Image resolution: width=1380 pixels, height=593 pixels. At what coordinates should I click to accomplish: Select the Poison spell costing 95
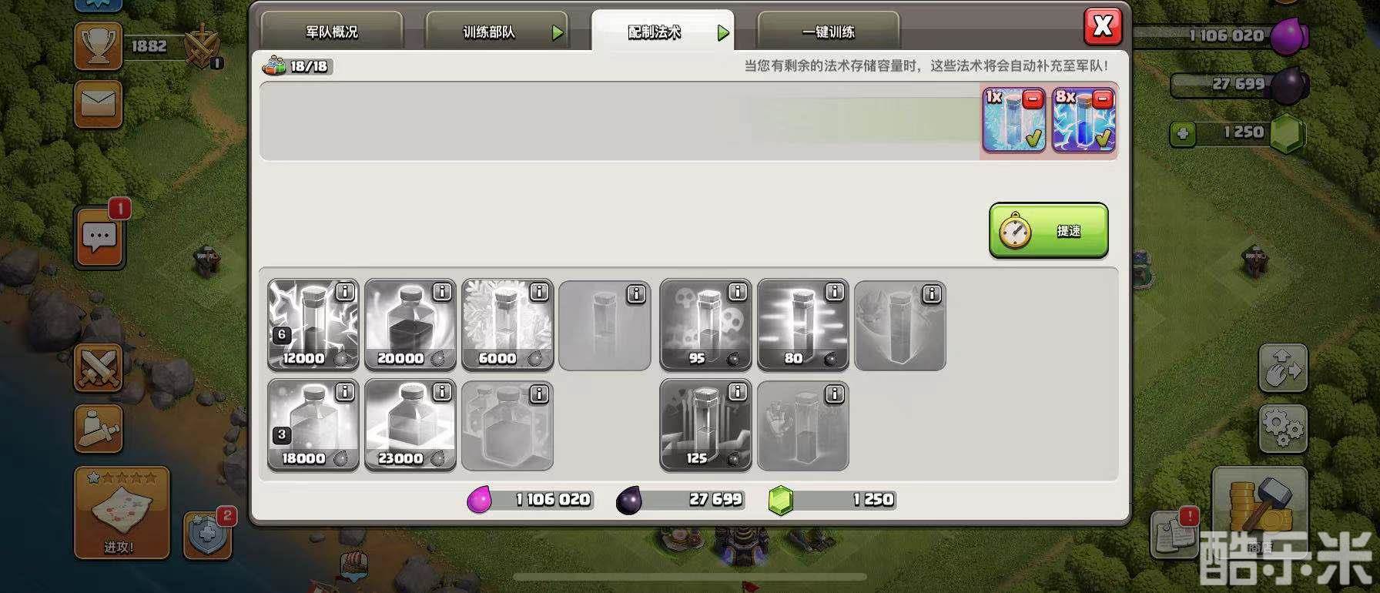pos(705,325)
